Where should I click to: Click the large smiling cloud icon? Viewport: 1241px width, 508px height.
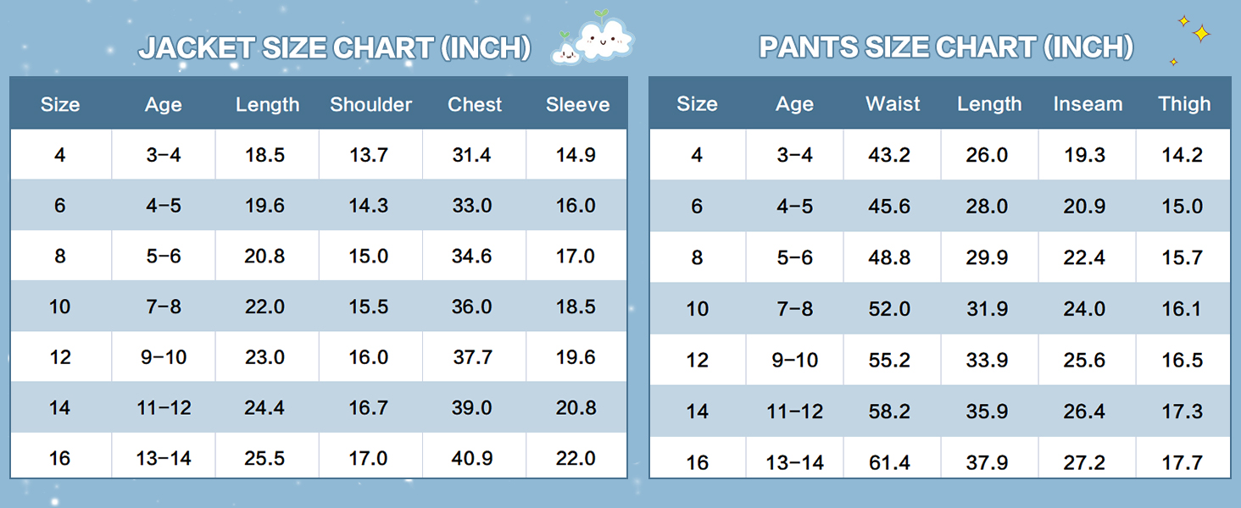[x=605, y=36]
